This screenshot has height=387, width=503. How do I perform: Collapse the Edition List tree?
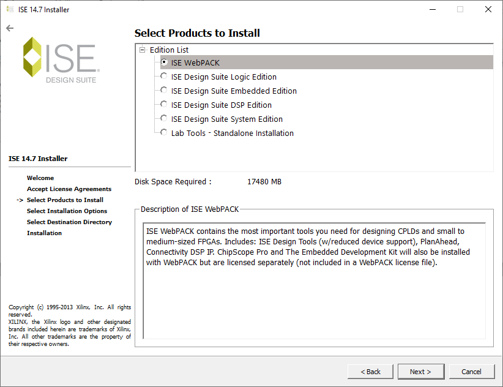pyautogui.click(x=142, y=50)
